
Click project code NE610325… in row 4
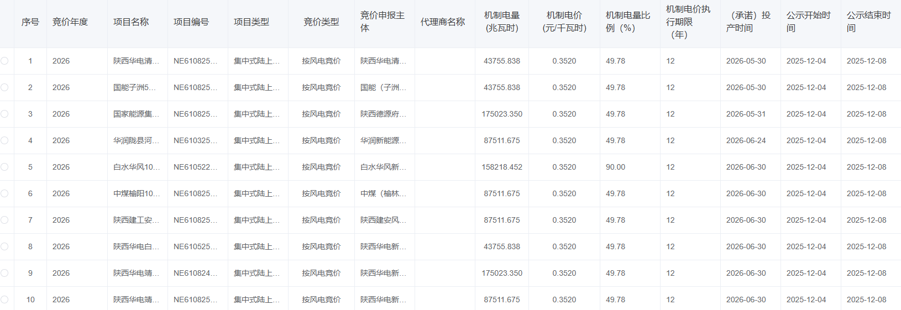tap(195, 140)
